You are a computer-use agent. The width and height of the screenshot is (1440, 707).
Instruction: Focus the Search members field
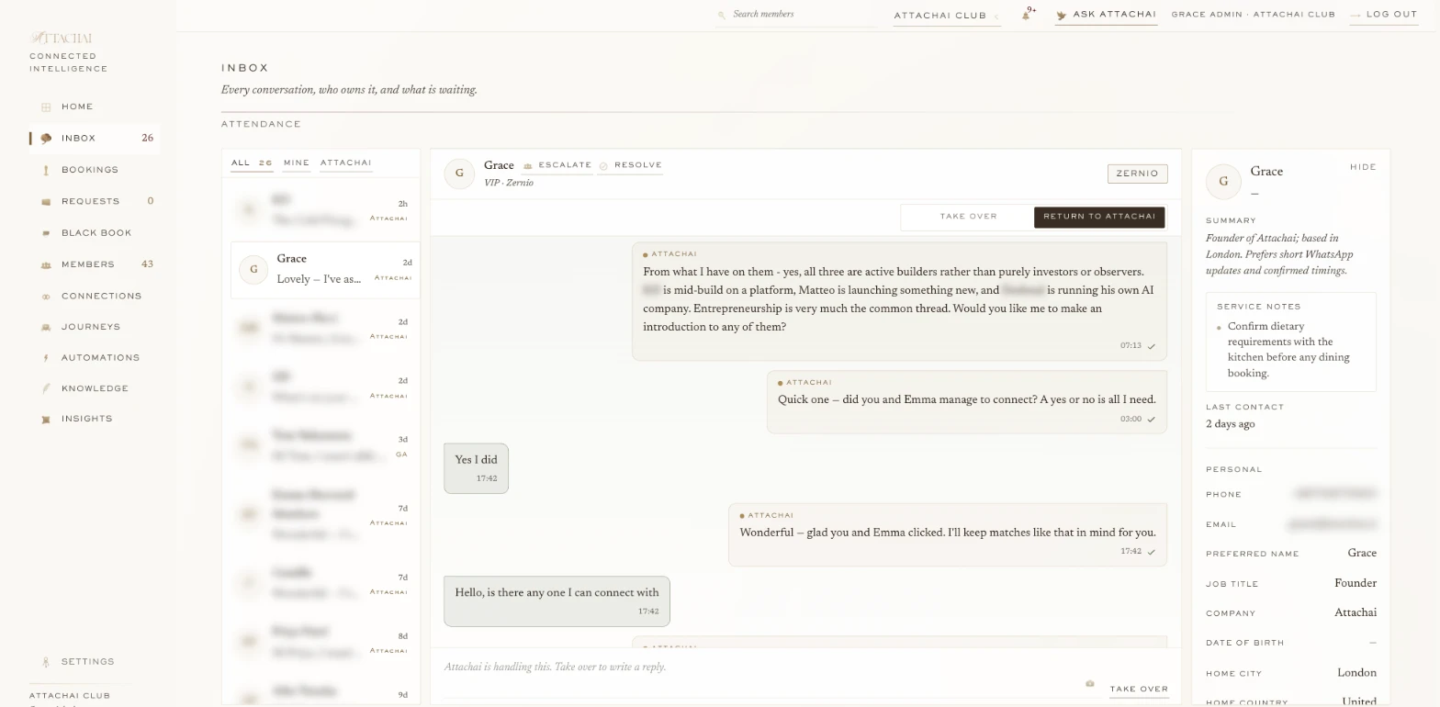click(x=797, y=15)
